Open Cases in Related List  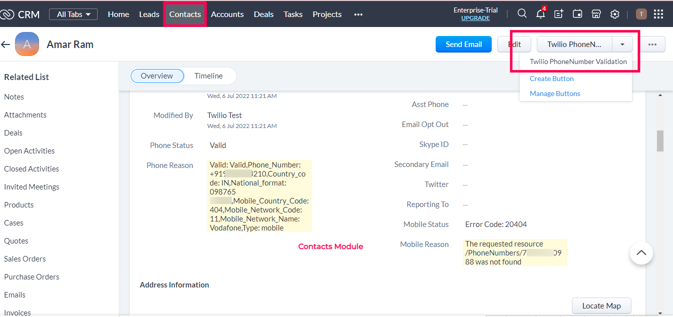click(x=14, y=223)
